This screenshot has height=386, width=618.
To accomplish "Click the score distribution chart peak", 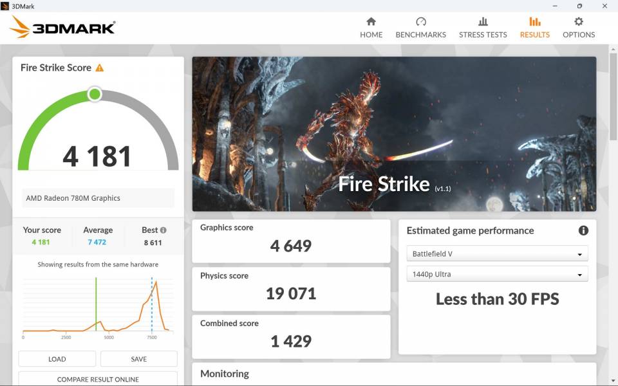I will [x=156, y=283].
